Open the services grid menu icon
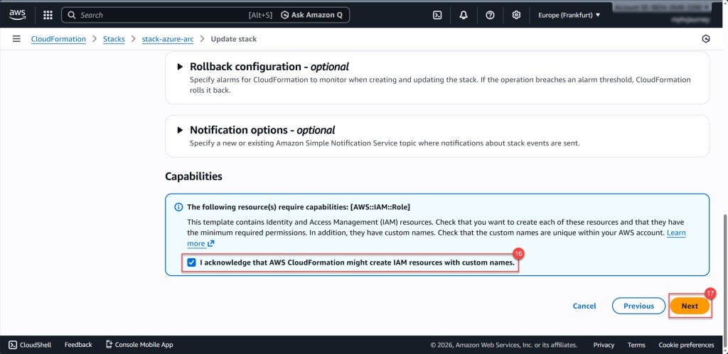The width and height of the screenshot is (728, 354). (48, 15)
